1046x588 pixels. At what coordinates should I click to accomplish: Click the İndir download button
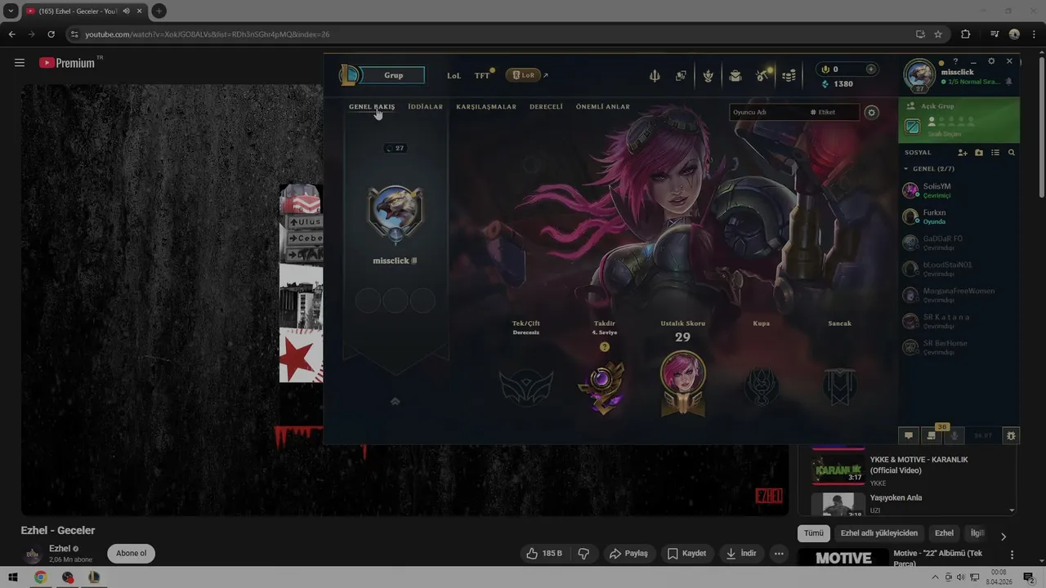(x=741, y=553)
